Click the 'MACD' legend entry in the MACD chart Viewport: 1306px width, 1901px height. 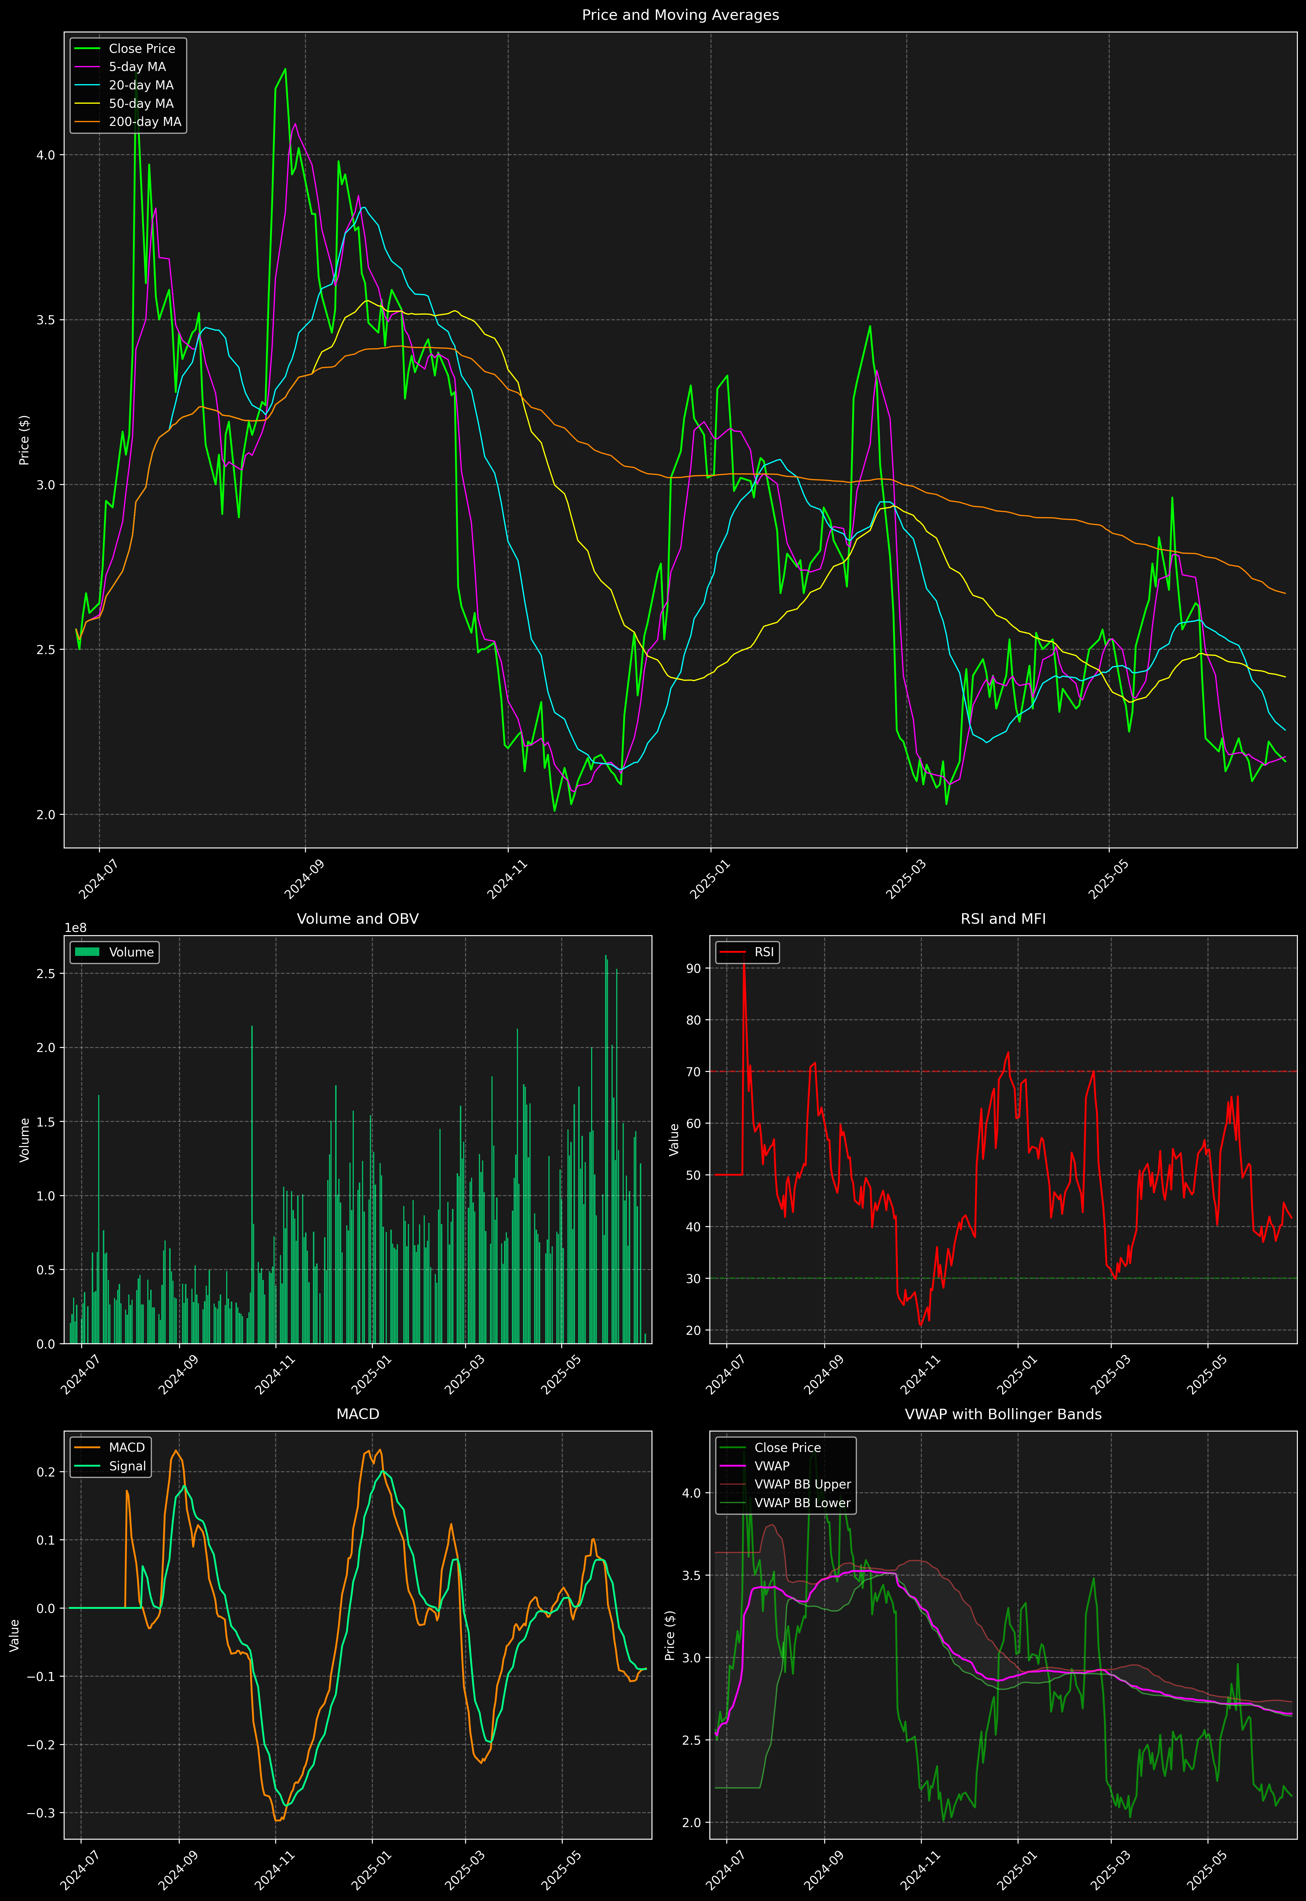pos(127,1448)
